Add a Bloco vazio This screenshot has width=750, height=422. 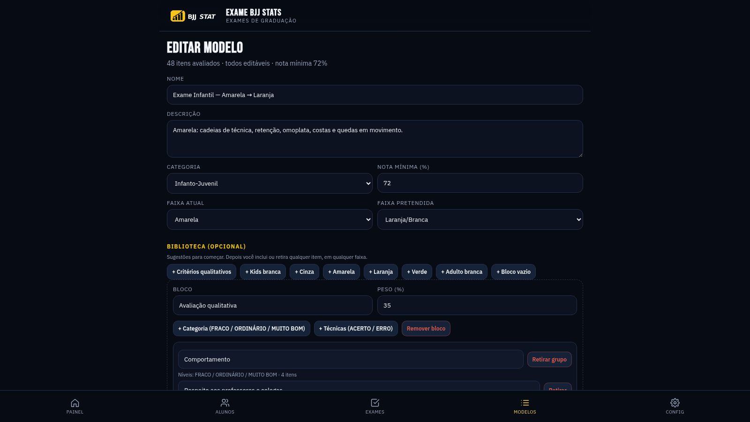click(513, 272)
